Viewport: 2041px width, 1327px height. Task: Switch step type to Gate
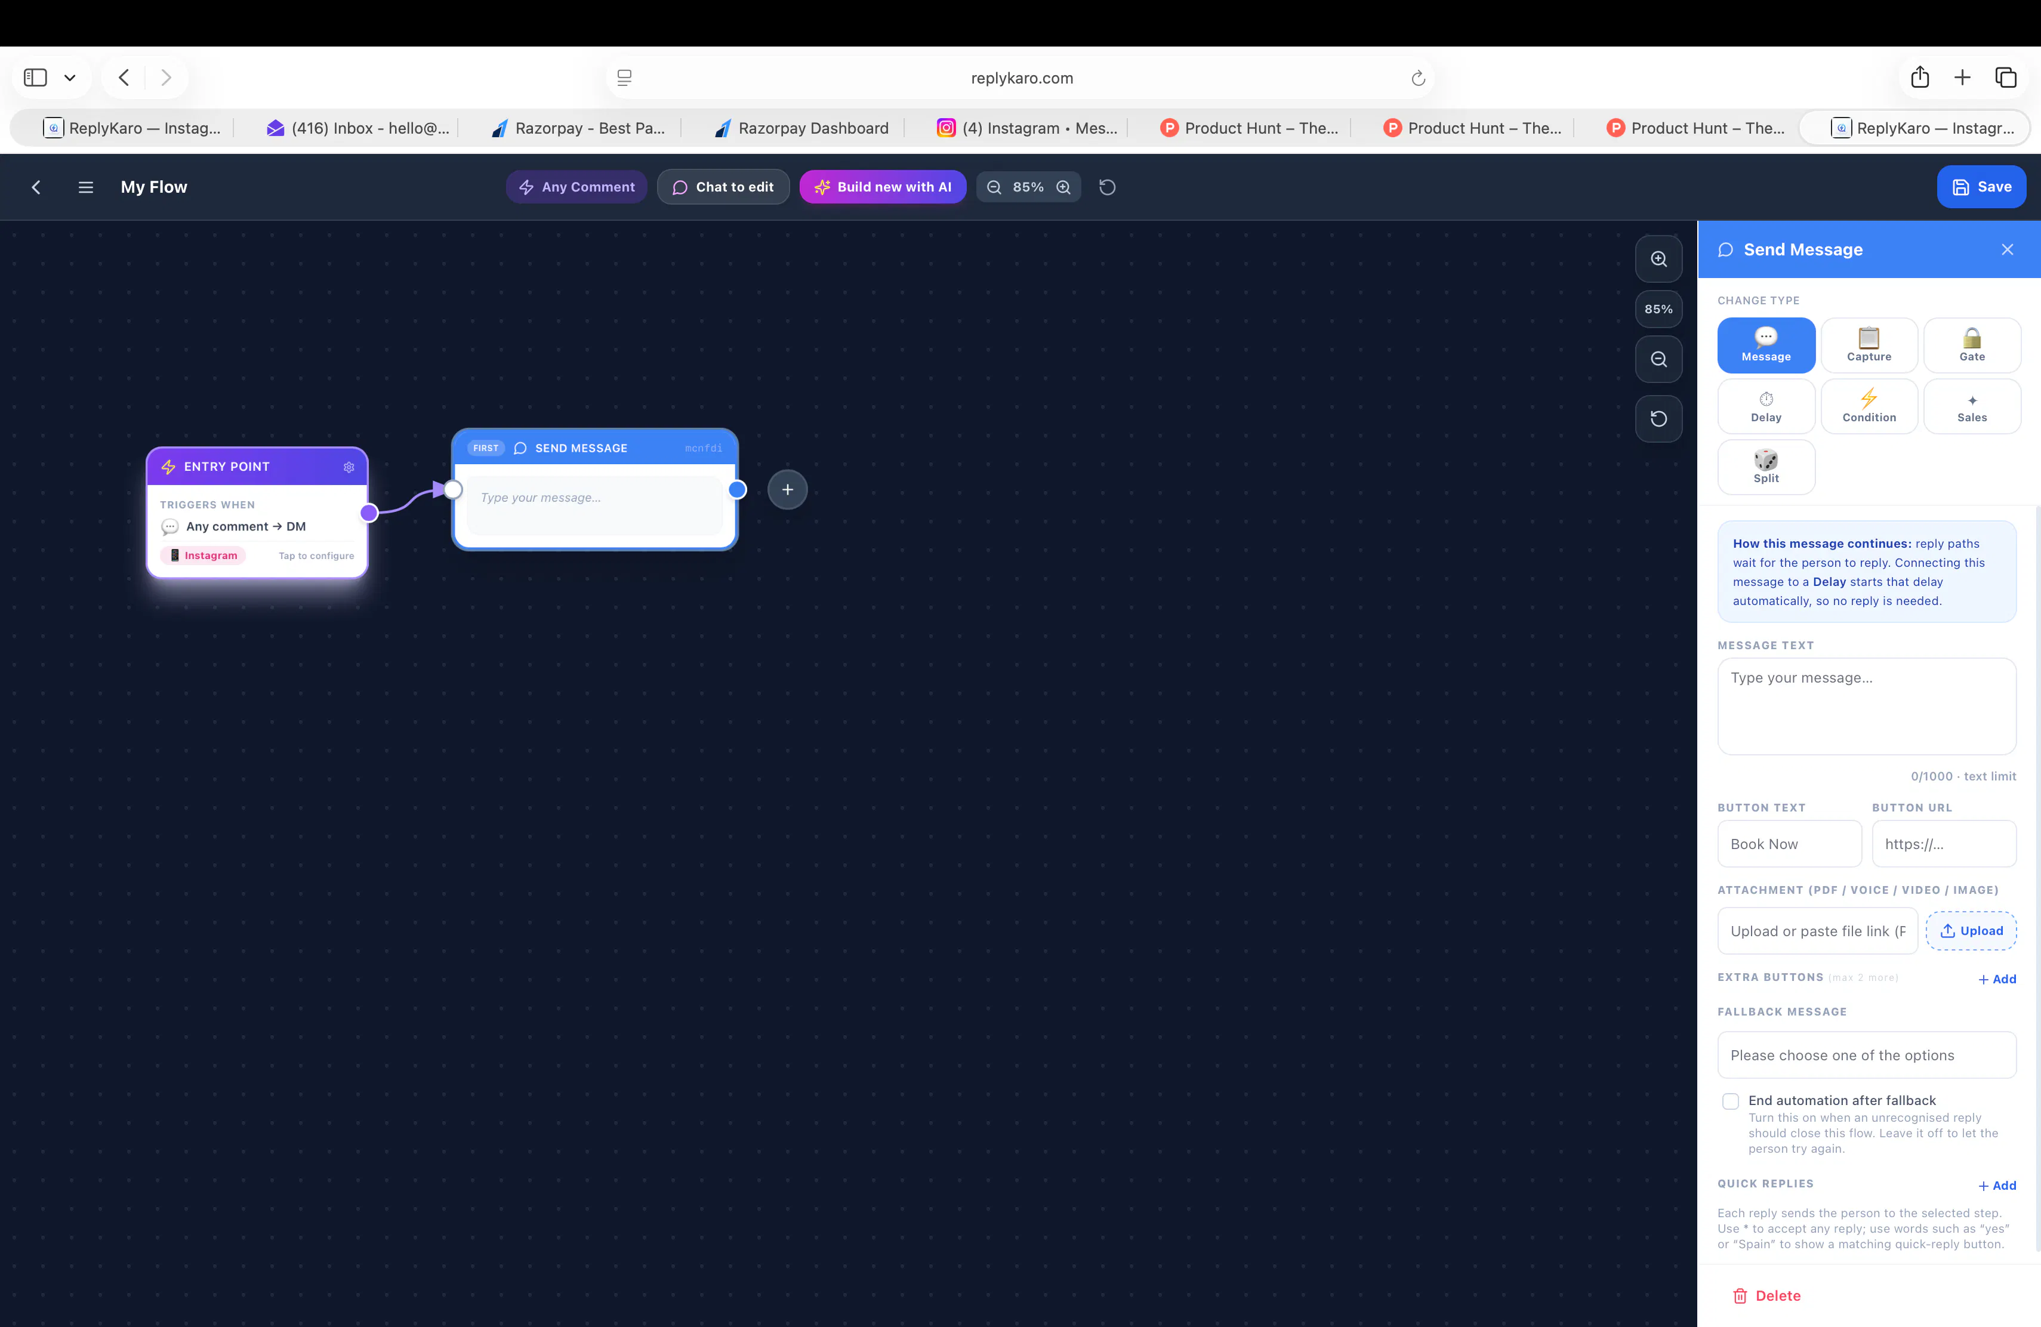click(x=1972, y=345)
